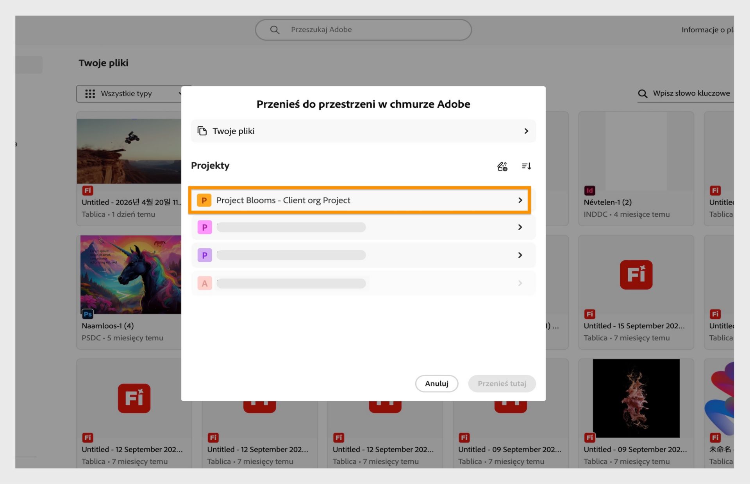The height and width of the screenshot is (484, 750).
Task: Click the Anuluj button
Action: coord(437,383)
